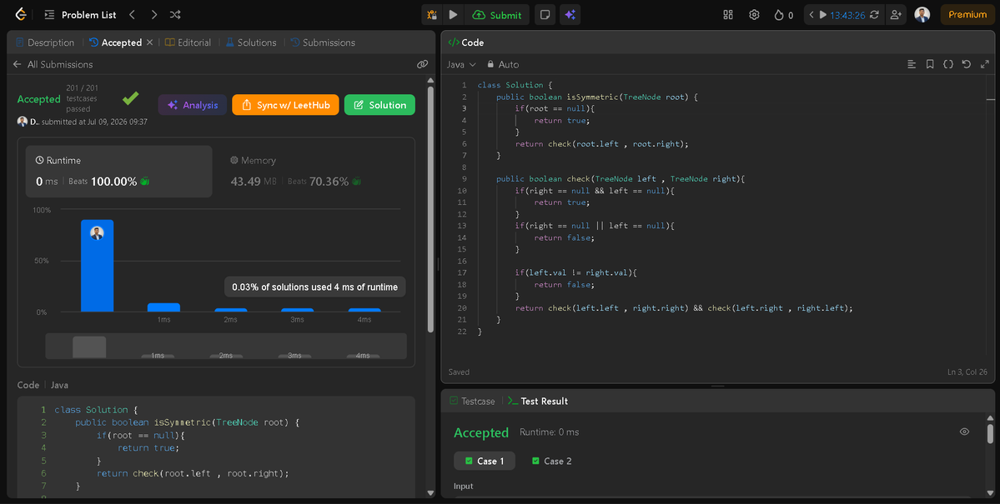Click the 'Saved' status text
The width and height of the screenshot is (1000, 504).
pos(459,372)
